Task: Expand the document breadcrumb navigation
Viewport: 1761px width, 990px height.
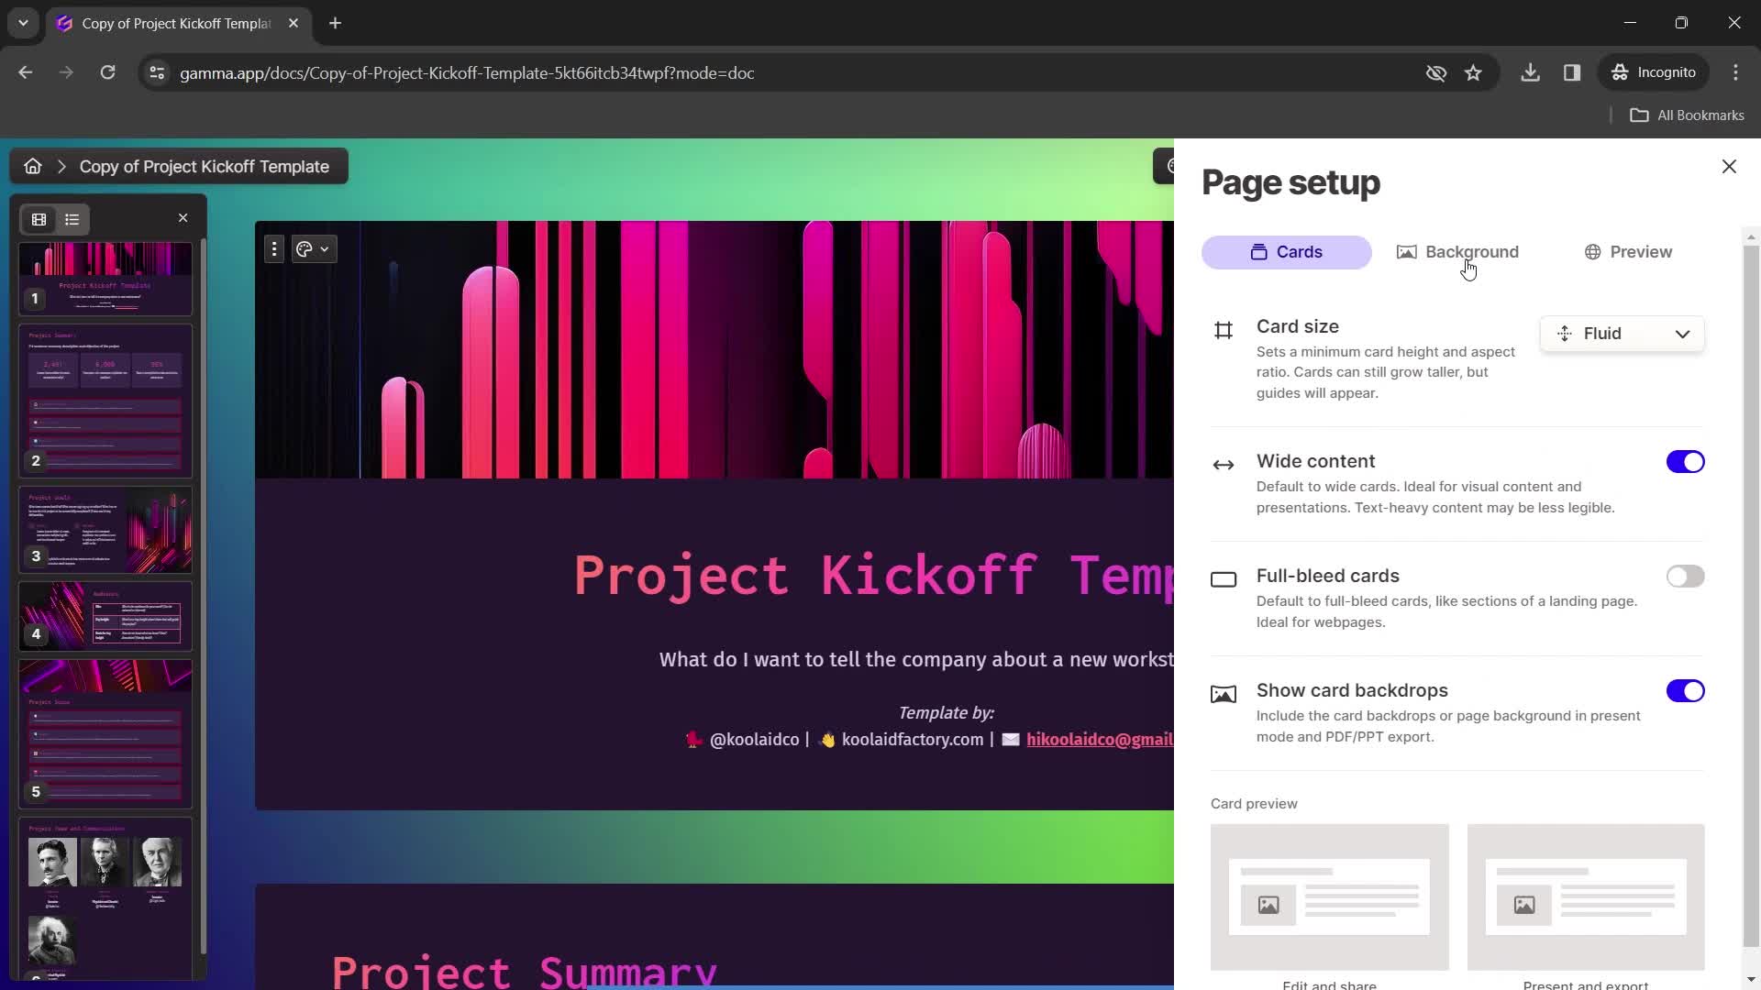Action: click(61, 166)
